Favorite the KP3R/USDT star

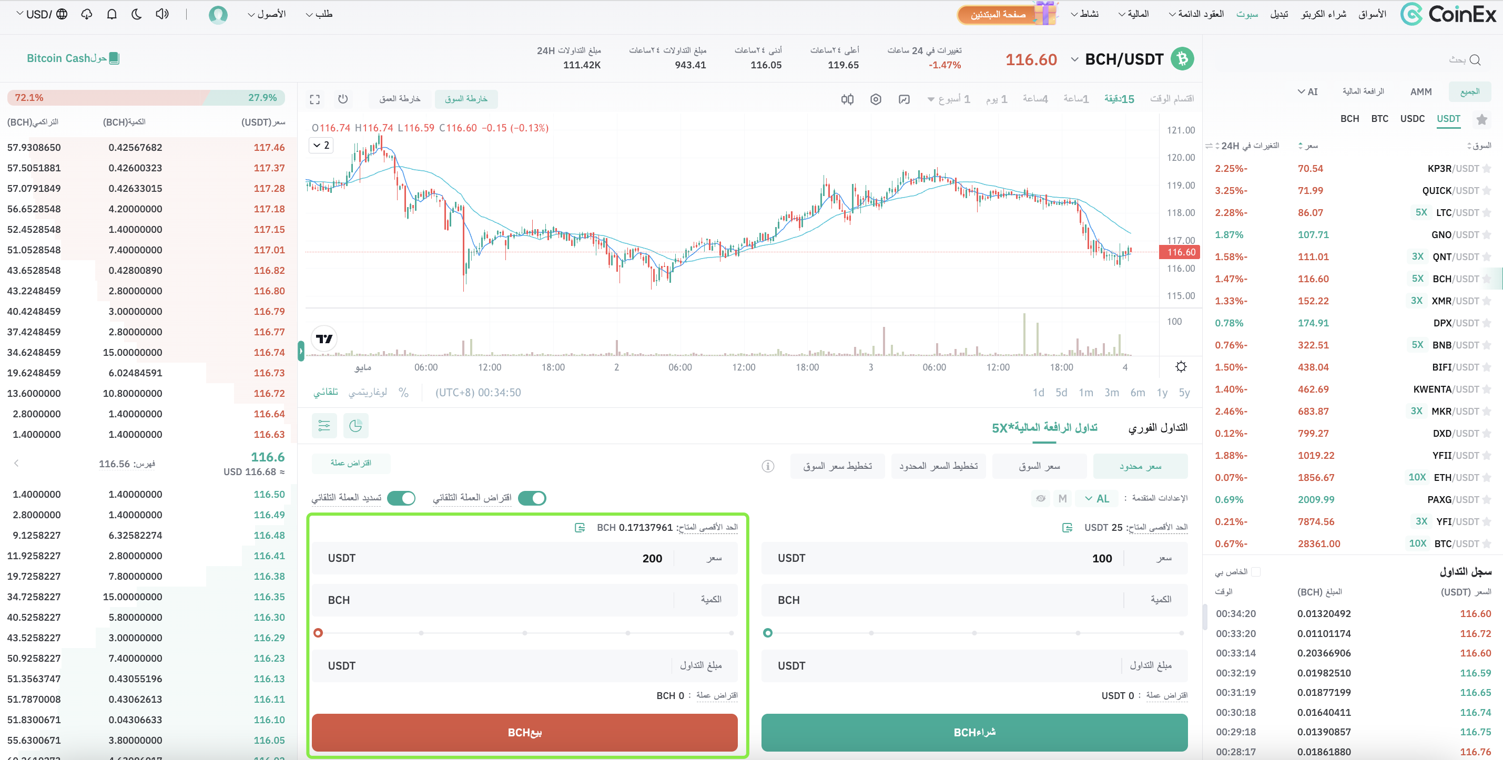point(1486,169)
